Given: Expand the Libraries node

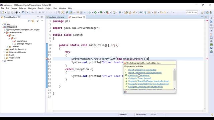Looking at the screenshot, I should 7,47.
